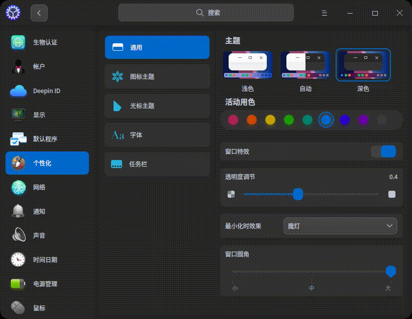Open the 光标主题 cursor theme page

[157, 106]
